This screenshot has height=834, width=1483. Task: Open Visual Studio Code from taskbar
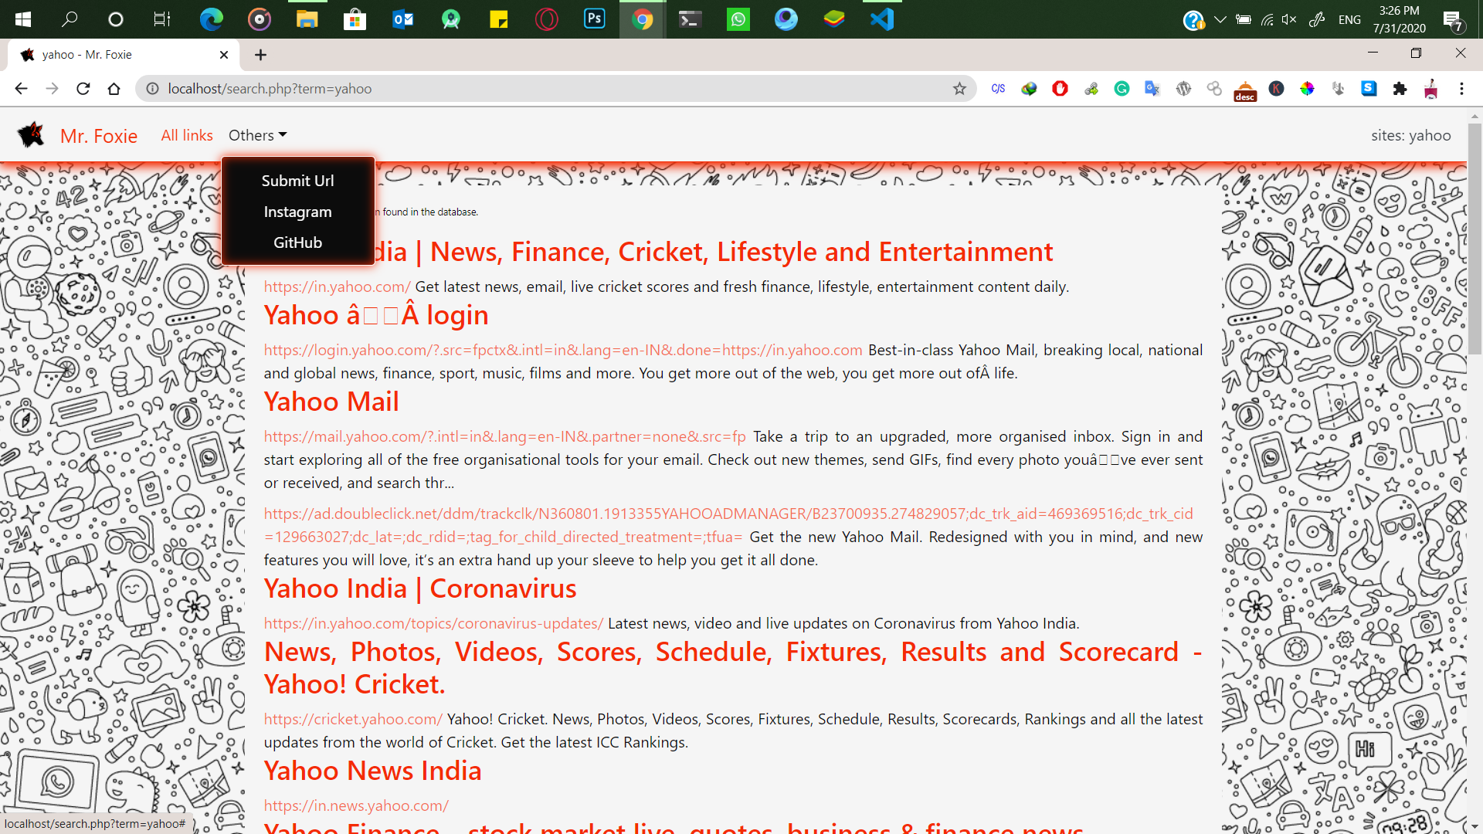[881, 19]
